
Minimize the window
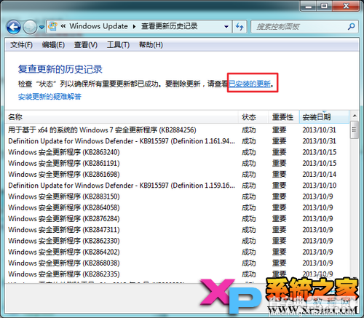(x=309, y=6)
